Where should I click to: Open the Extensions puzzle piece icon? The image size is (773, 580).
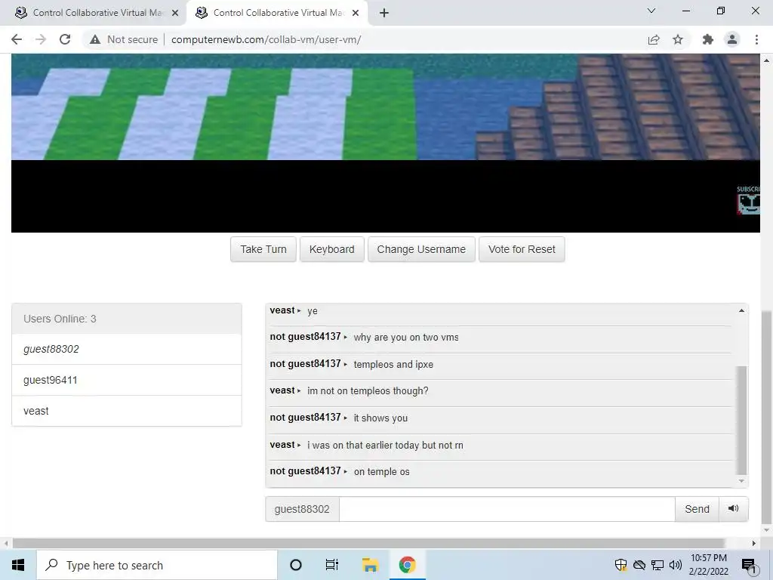708,39
